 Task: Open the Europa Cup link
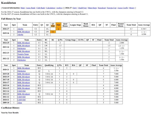tap(112, 8)
